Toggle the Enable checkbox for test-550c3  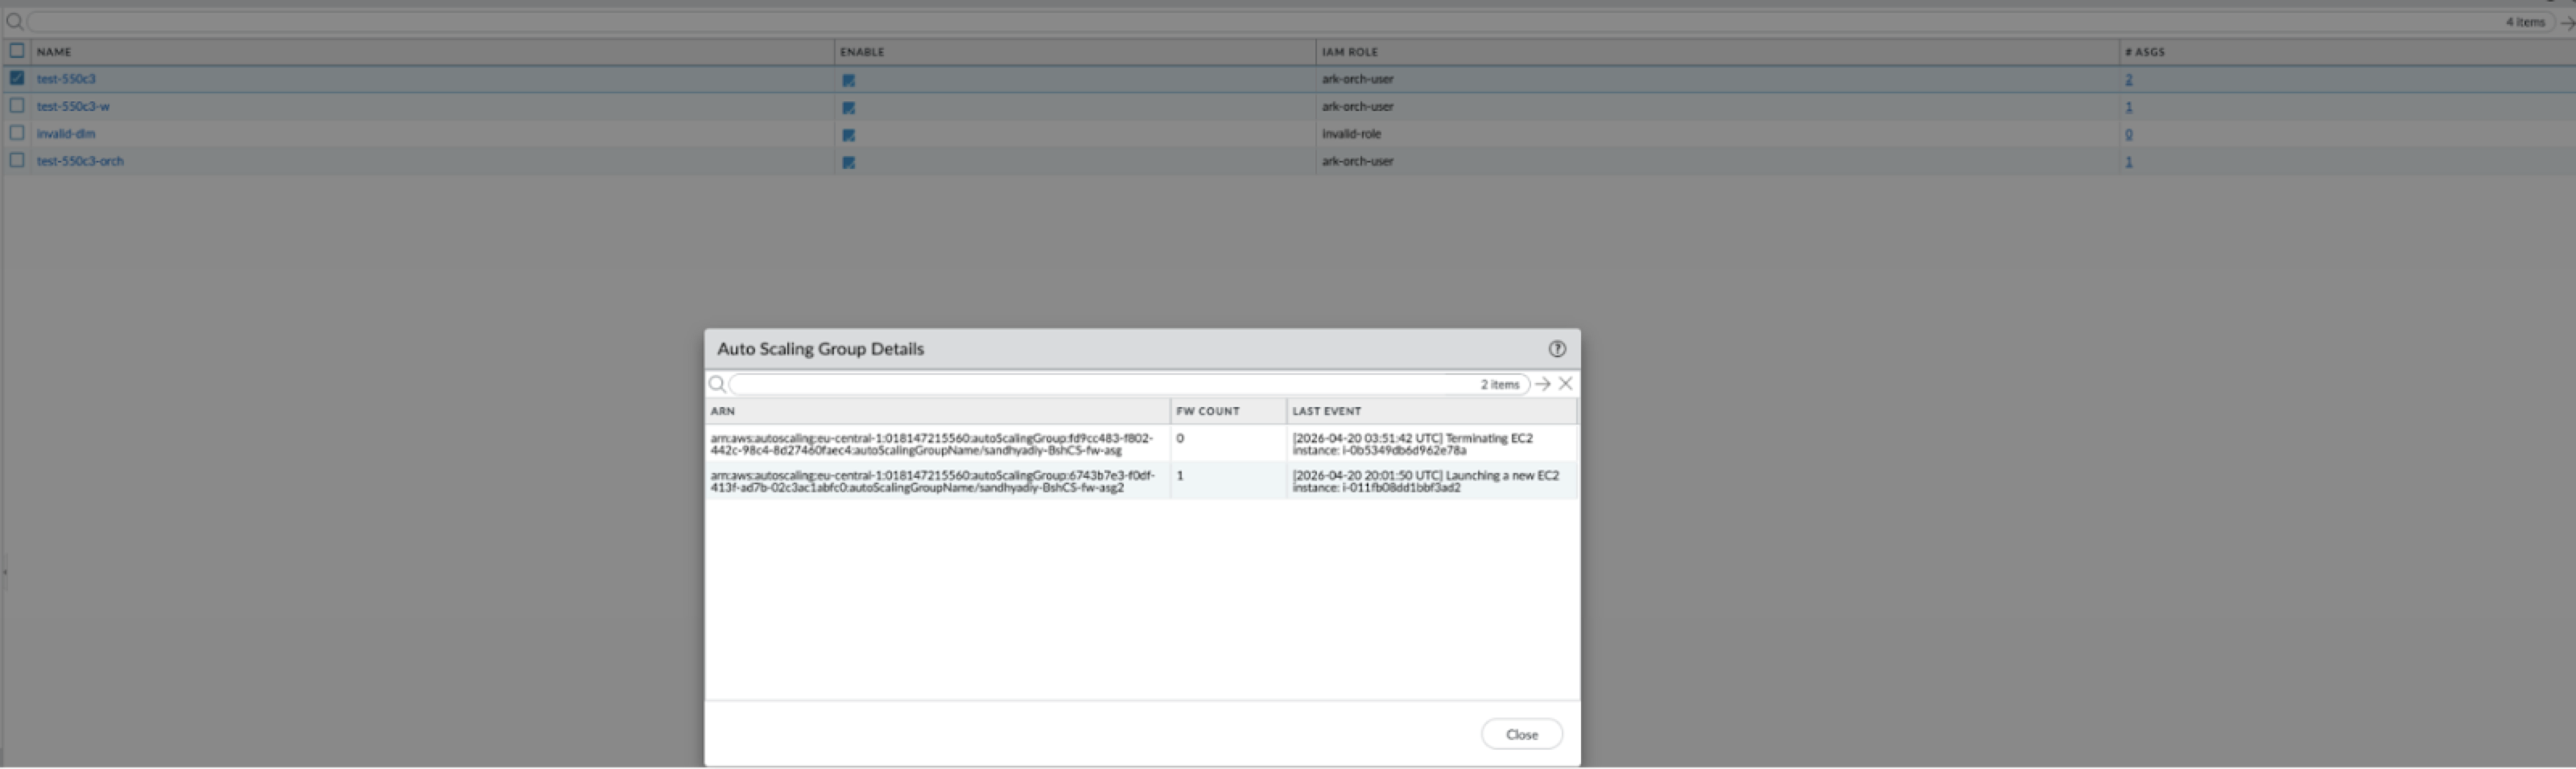[848, 80]
